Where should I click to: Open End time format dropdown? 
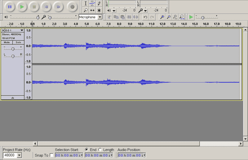pos(112,155)
